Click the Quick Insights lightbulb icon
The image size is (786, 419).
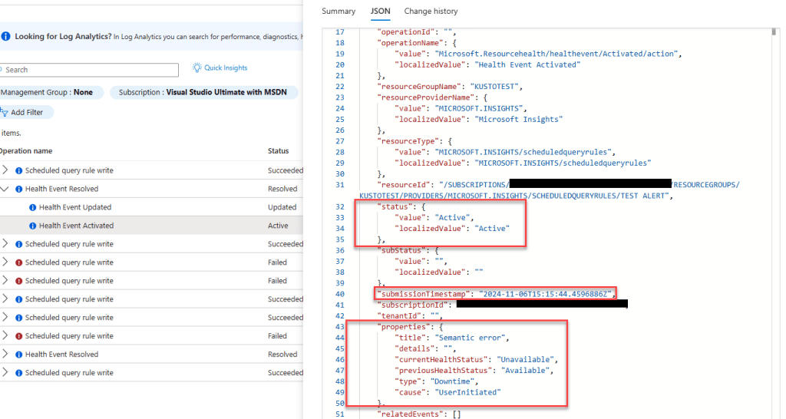coord(197,68)
